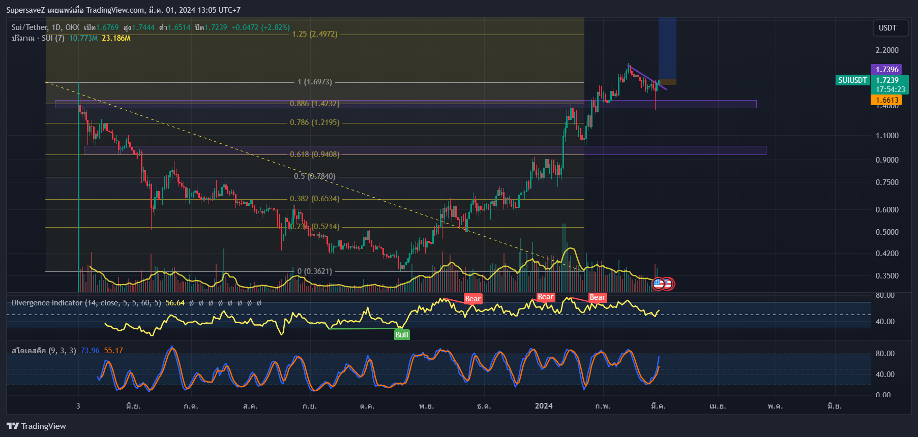Select the Stochastic (9, 3, 3) indicator legend

click(44, 351)
